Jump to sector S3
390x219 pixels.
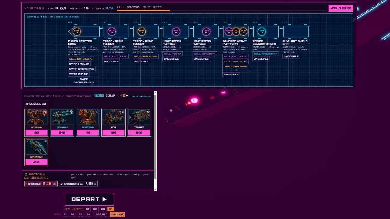(x=103, y=209)
